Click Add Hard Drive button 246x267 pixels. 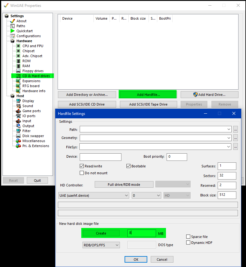coord(210,95)
